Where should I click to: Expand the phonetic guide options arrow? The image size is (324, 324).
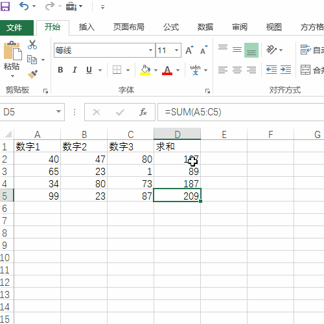click(x=205, y=70)
